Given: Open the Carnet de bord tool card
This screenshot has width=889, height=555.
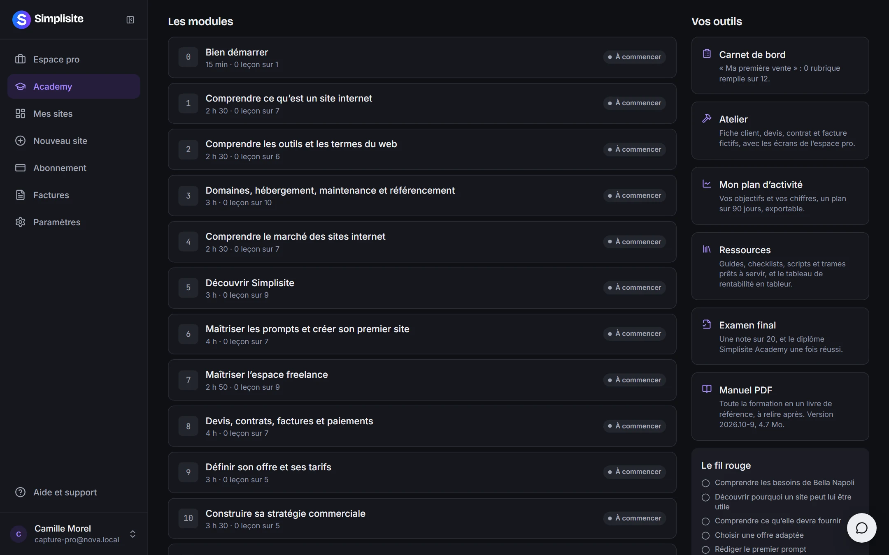Looking at the screenshot, I should point(780,65).
